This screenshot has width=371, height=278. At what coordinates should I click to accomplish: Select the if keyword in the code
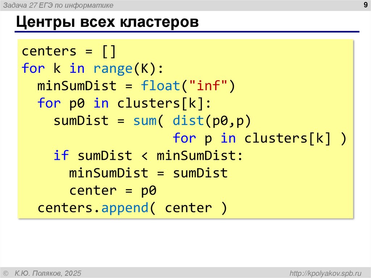(62, 155)
